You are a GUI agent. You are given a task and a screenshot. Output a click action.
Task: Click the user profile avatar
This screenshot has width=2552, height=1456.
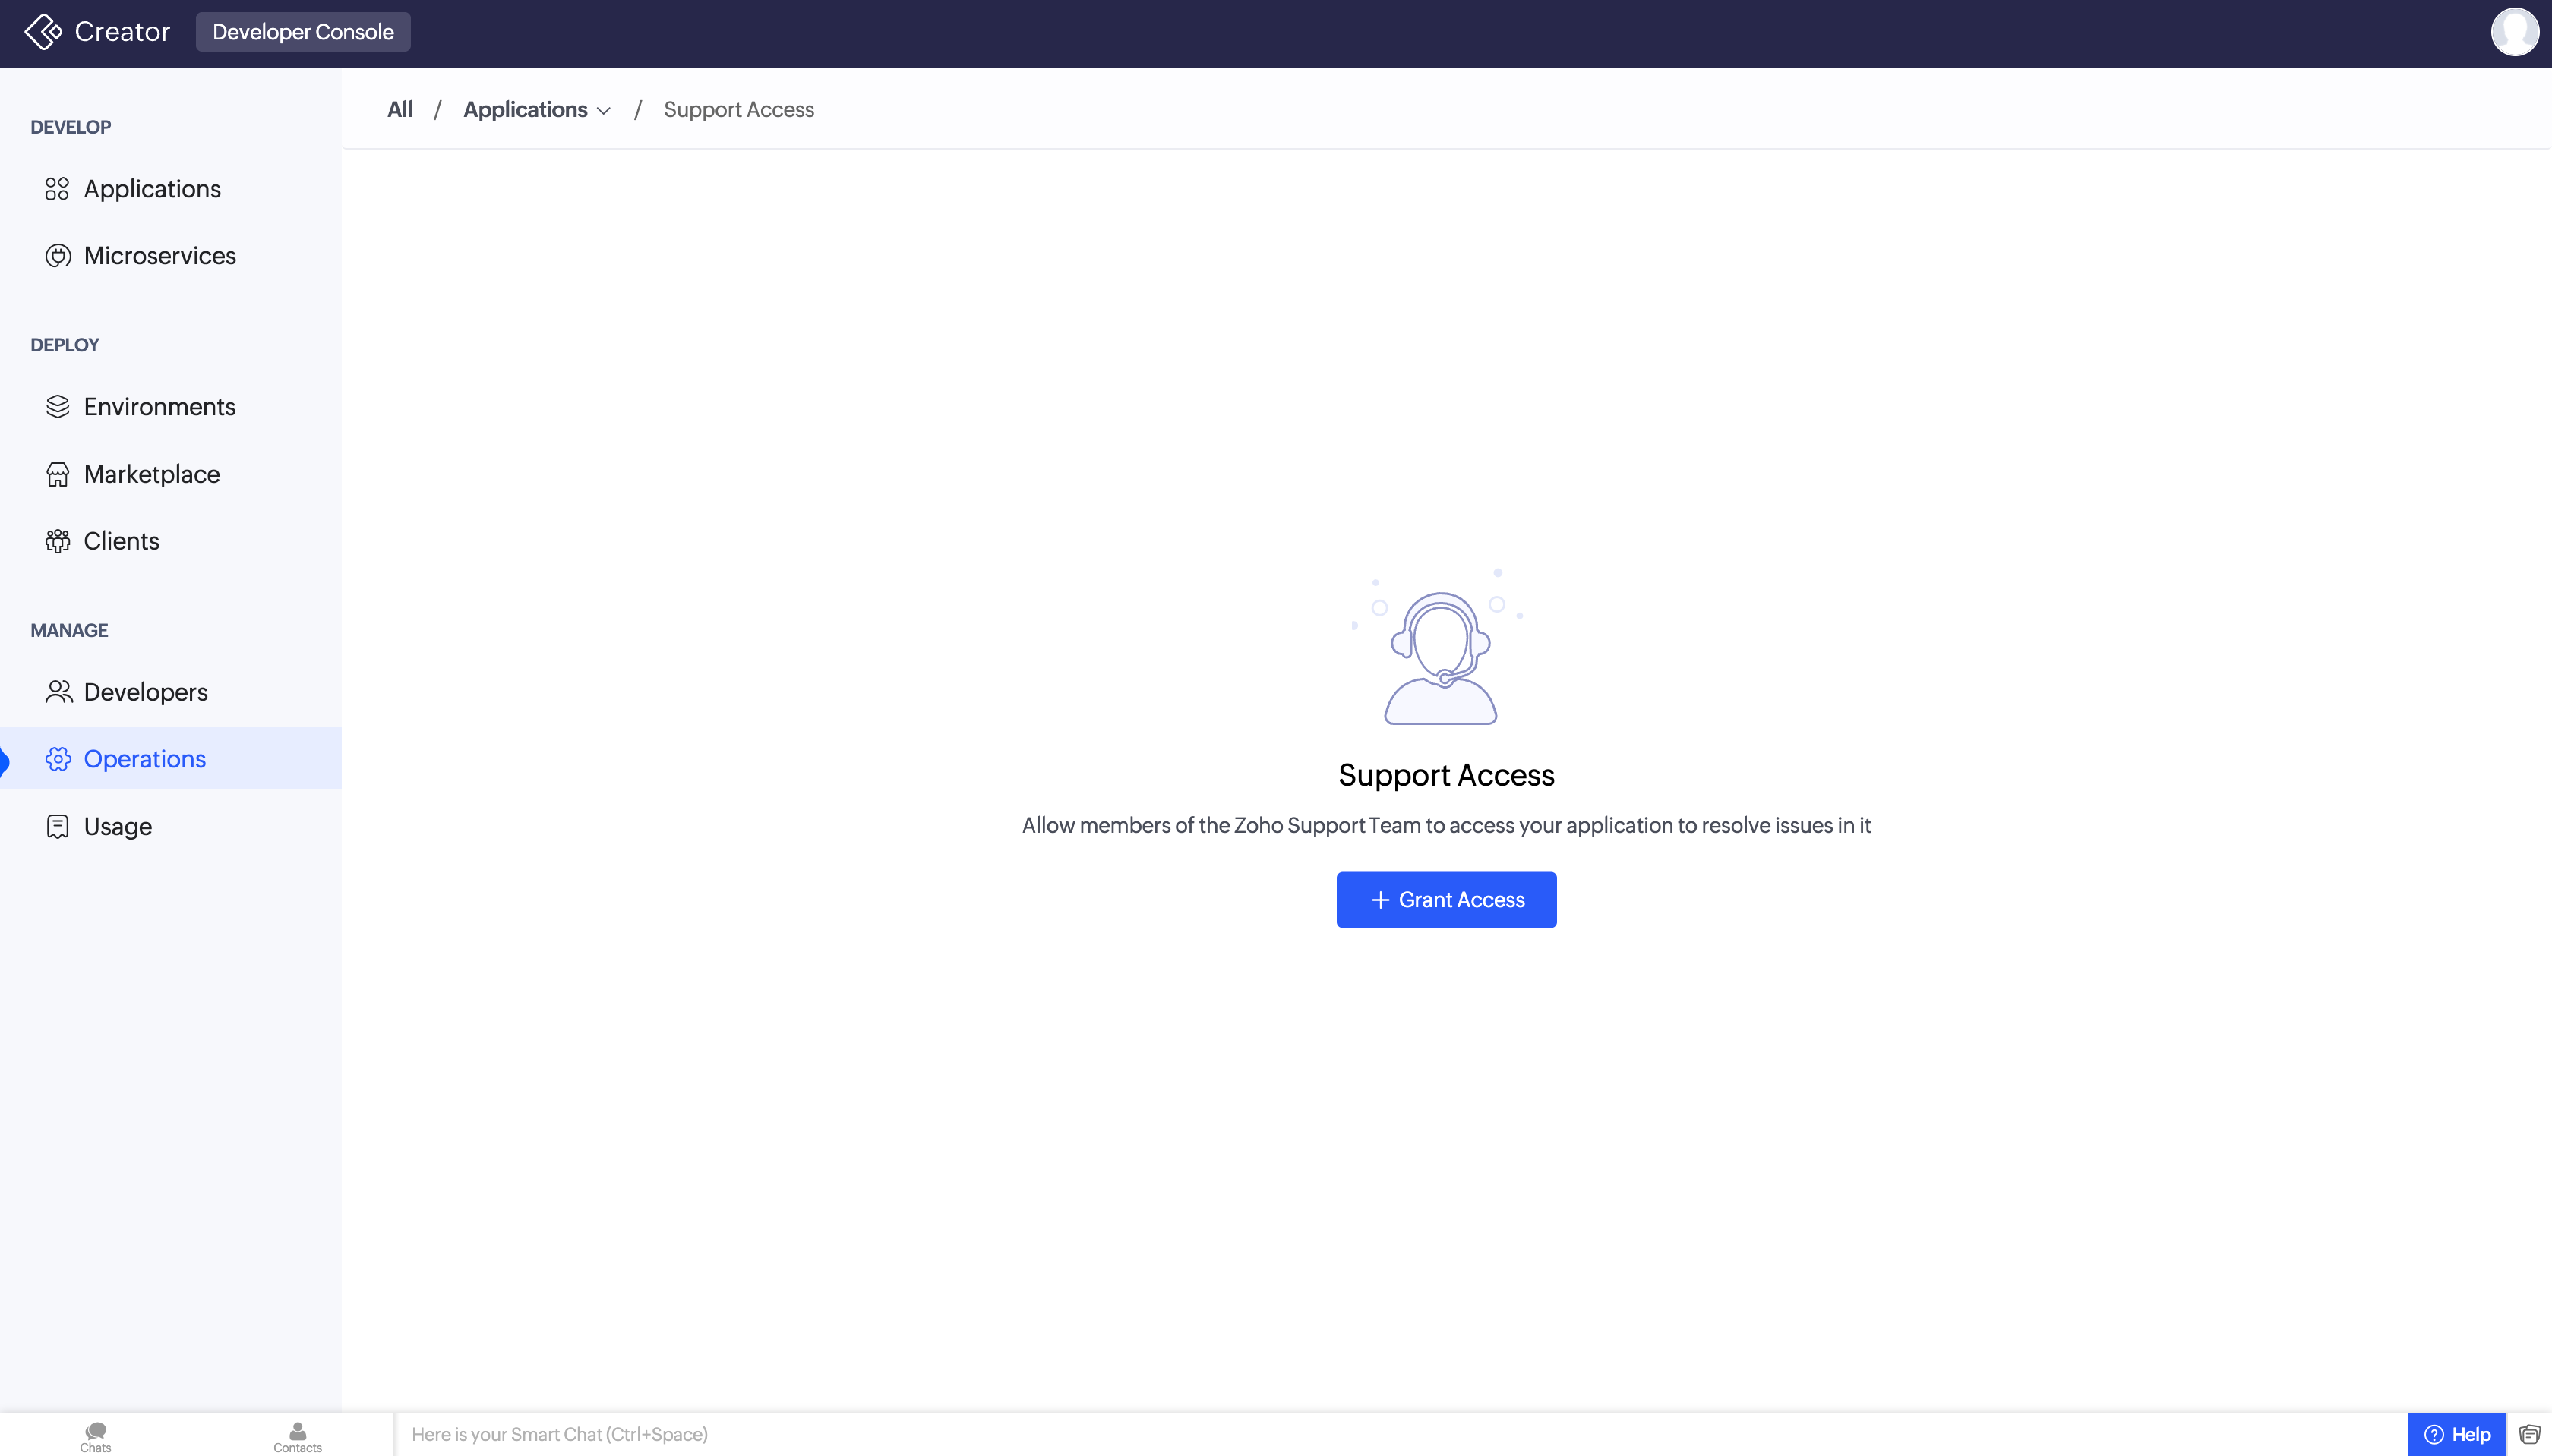coord(2513,32)
